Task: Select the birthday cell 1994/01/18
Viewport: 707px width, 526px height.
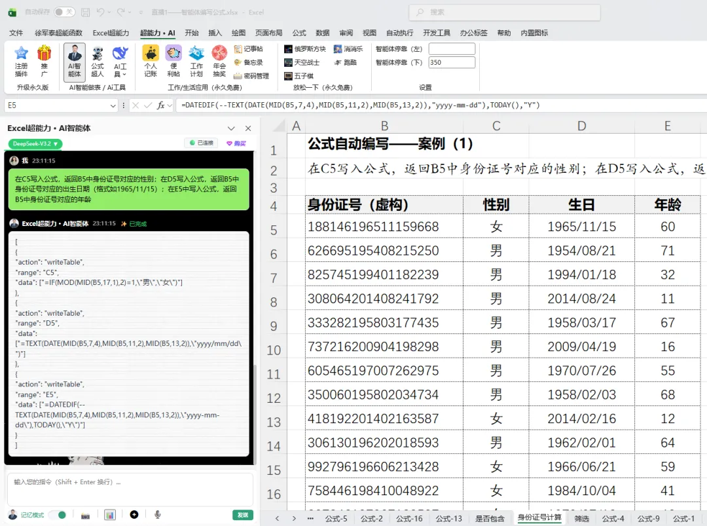Action: [x=582, y=274]
